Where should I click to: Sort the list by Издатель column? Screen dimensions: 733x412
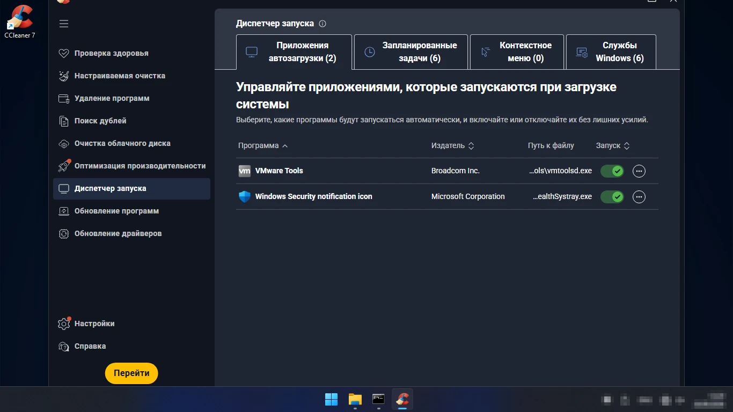pyautogui.click(x=453, y=145)
